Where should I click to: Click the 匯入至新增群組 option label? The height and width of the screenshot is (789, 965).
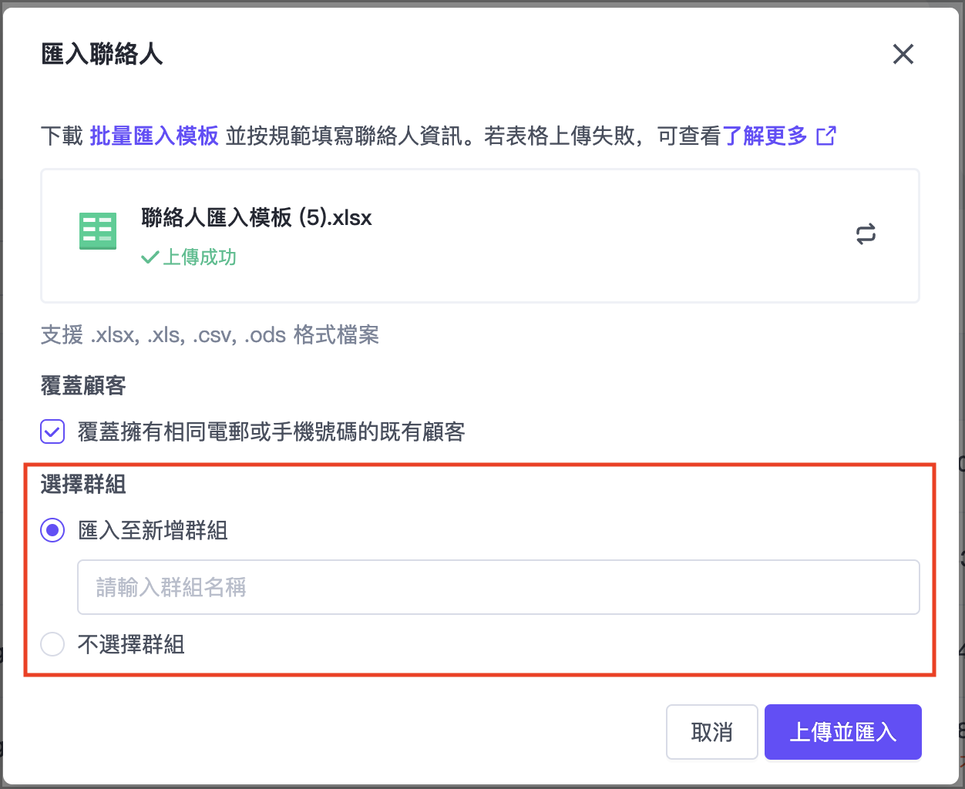[x=153, y=530]
